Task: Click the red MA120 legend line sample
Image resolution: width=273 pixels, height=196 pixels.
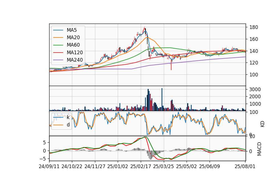Action: tap(58, 53)
